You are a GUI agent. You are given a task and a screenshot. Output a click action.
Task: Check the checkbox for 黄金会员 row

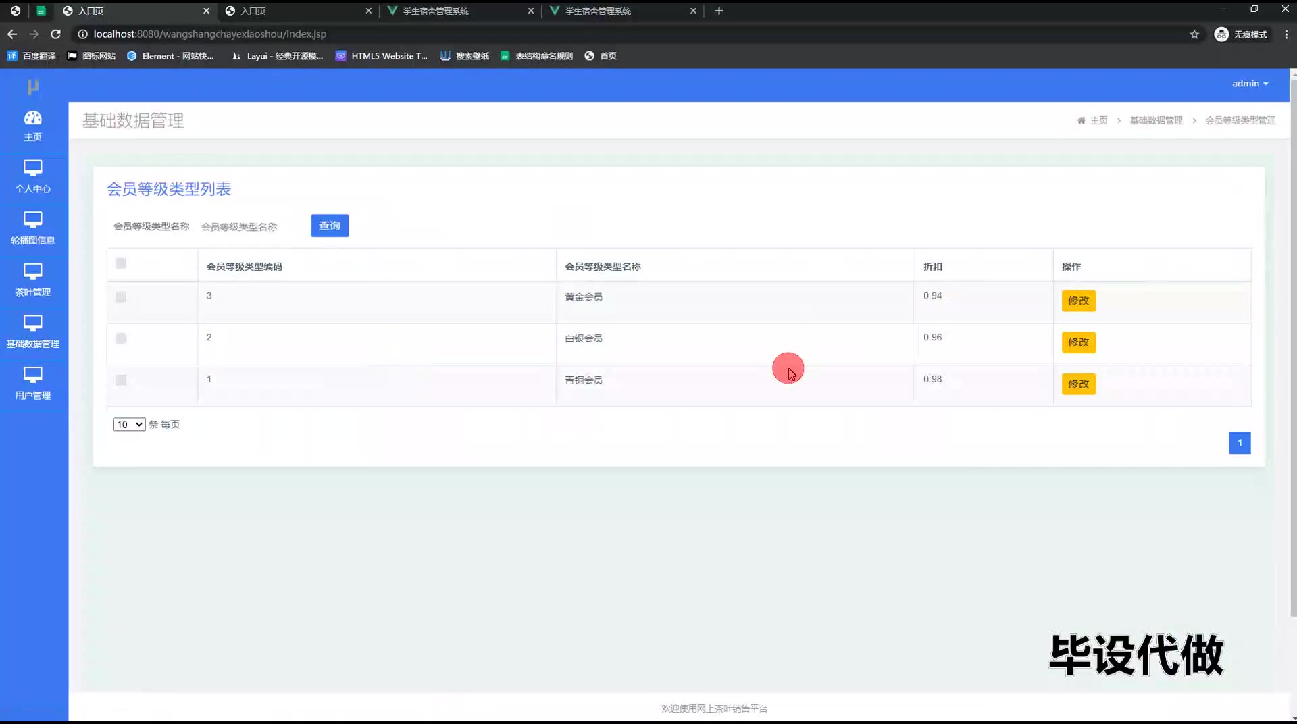(121, 297)
